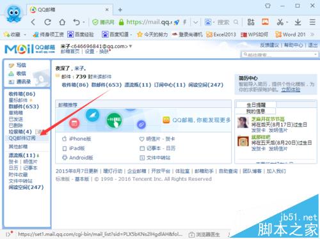Click the browser back arrow
Screen dimensions: 320x239
click(33, 22)
